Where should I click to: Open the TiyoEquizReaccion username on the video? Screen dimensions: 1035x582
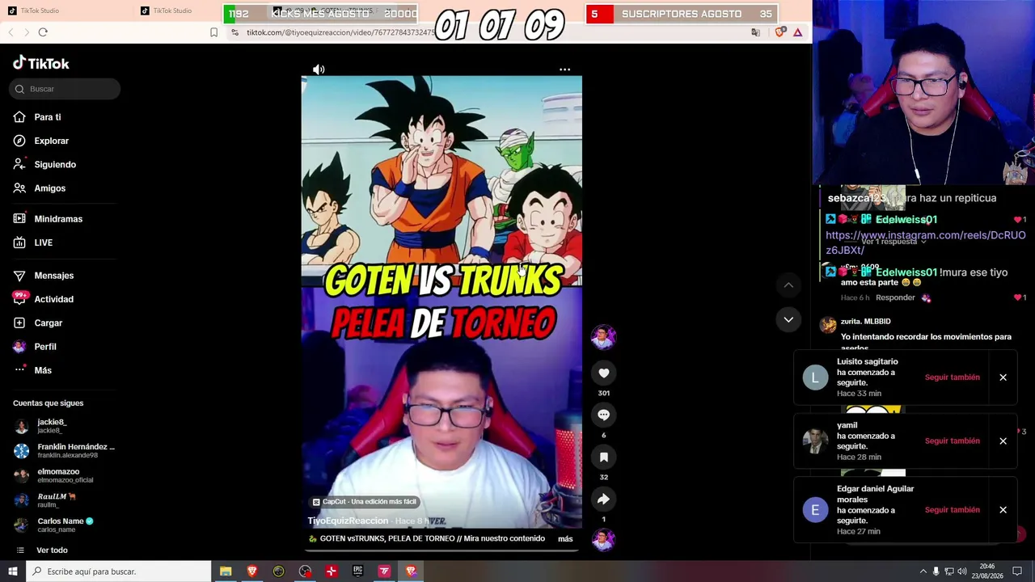pos(348,521)
